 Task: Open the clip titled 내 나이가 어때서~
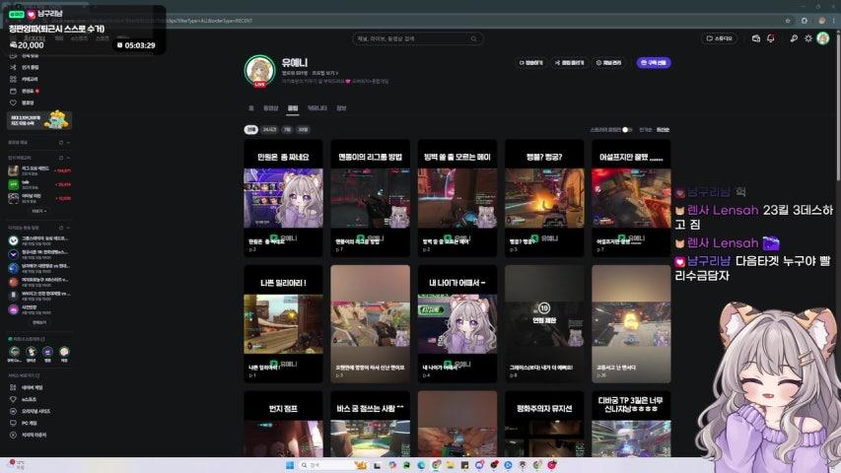(456, 323)
